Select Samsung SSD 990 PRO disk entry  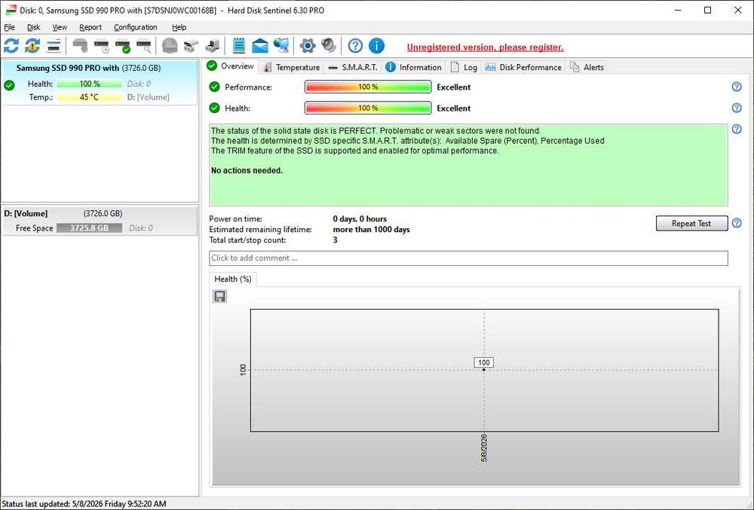[x=100, y=82]
